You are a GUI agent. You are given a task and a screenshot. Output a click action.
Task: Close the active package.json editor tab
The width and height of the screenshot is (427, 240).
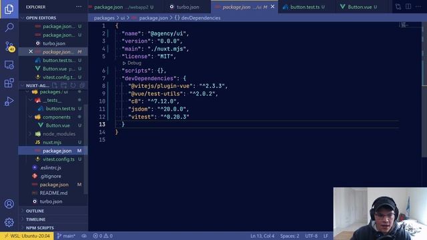pyautogui.click(x=273, y=7)
